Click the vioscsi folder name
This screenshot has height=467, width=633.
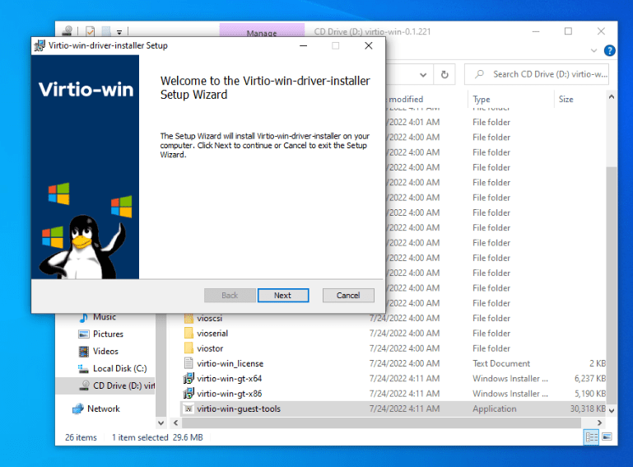[x=210, y=319]
